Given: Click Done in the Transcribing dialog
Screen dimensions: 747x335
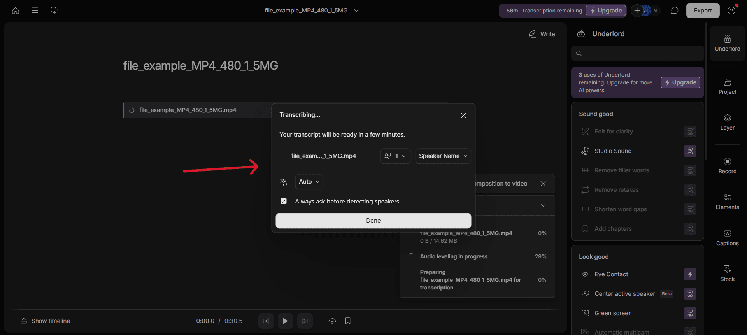Looking at the screenshot, I should [x=373, y=221].
